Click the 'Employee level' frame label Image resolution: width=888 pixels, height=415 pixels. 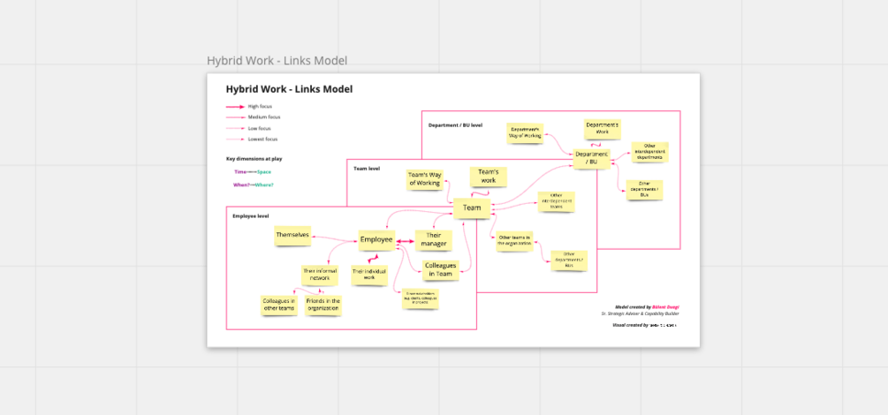click(x=250, y=216)
